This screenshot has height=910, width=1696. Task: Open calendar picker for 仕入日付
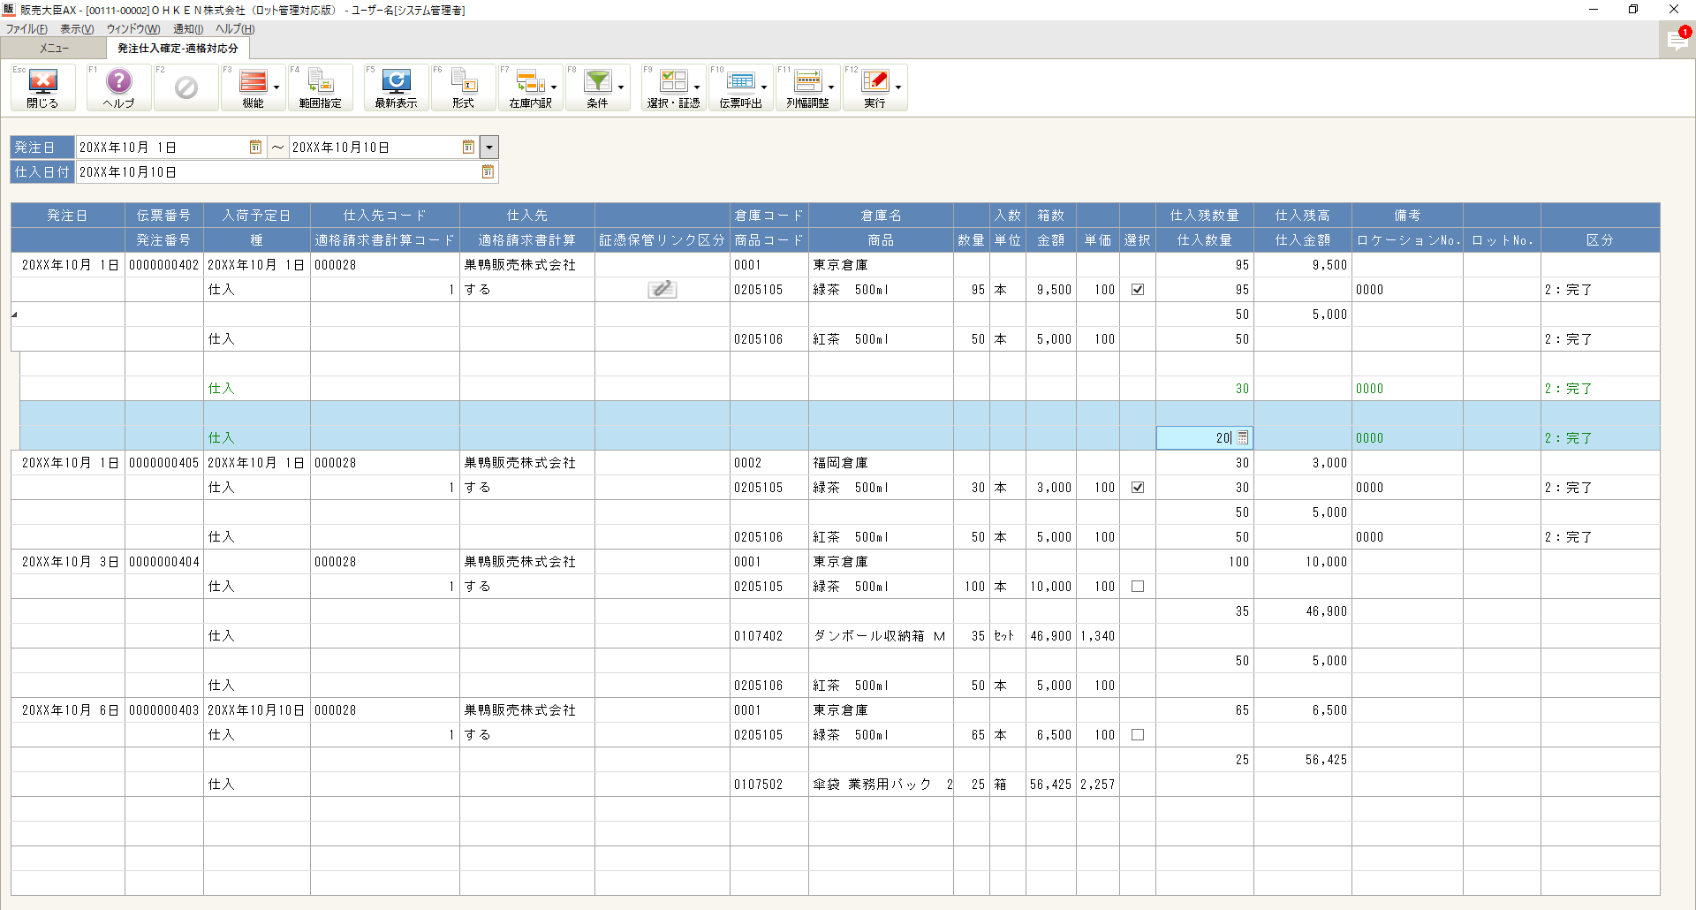pos(488,171)
